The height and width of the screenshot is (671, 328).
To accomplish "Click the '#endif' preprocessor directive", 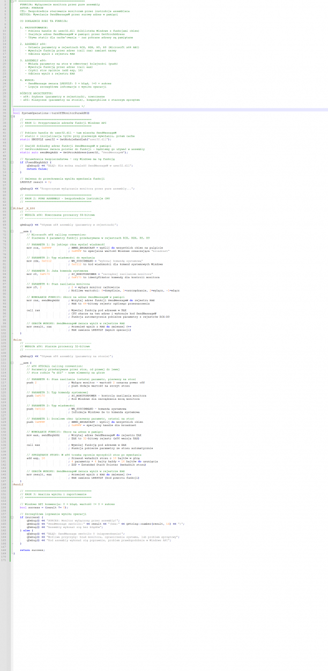I will point(18,484).
